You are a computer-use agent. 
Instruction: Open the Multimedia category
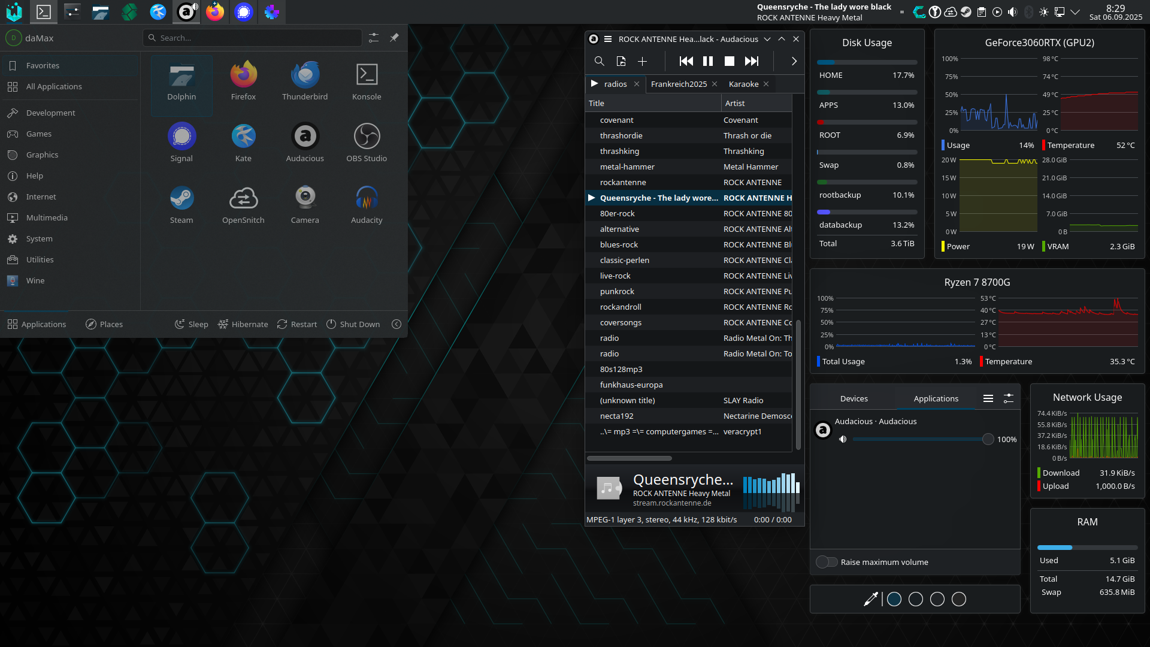click(71, 217)
